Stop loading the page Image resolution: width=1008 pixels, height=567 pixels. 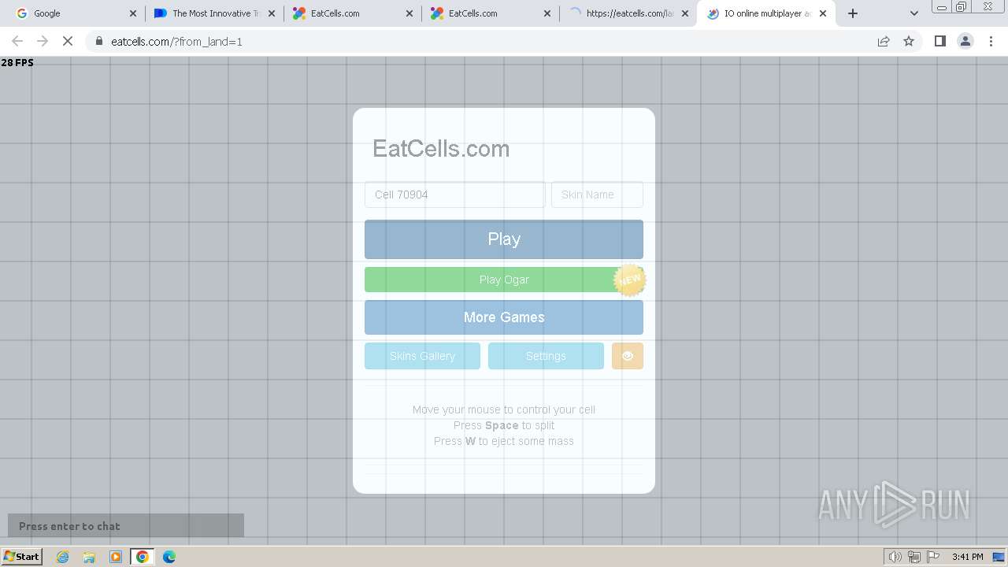68,41
